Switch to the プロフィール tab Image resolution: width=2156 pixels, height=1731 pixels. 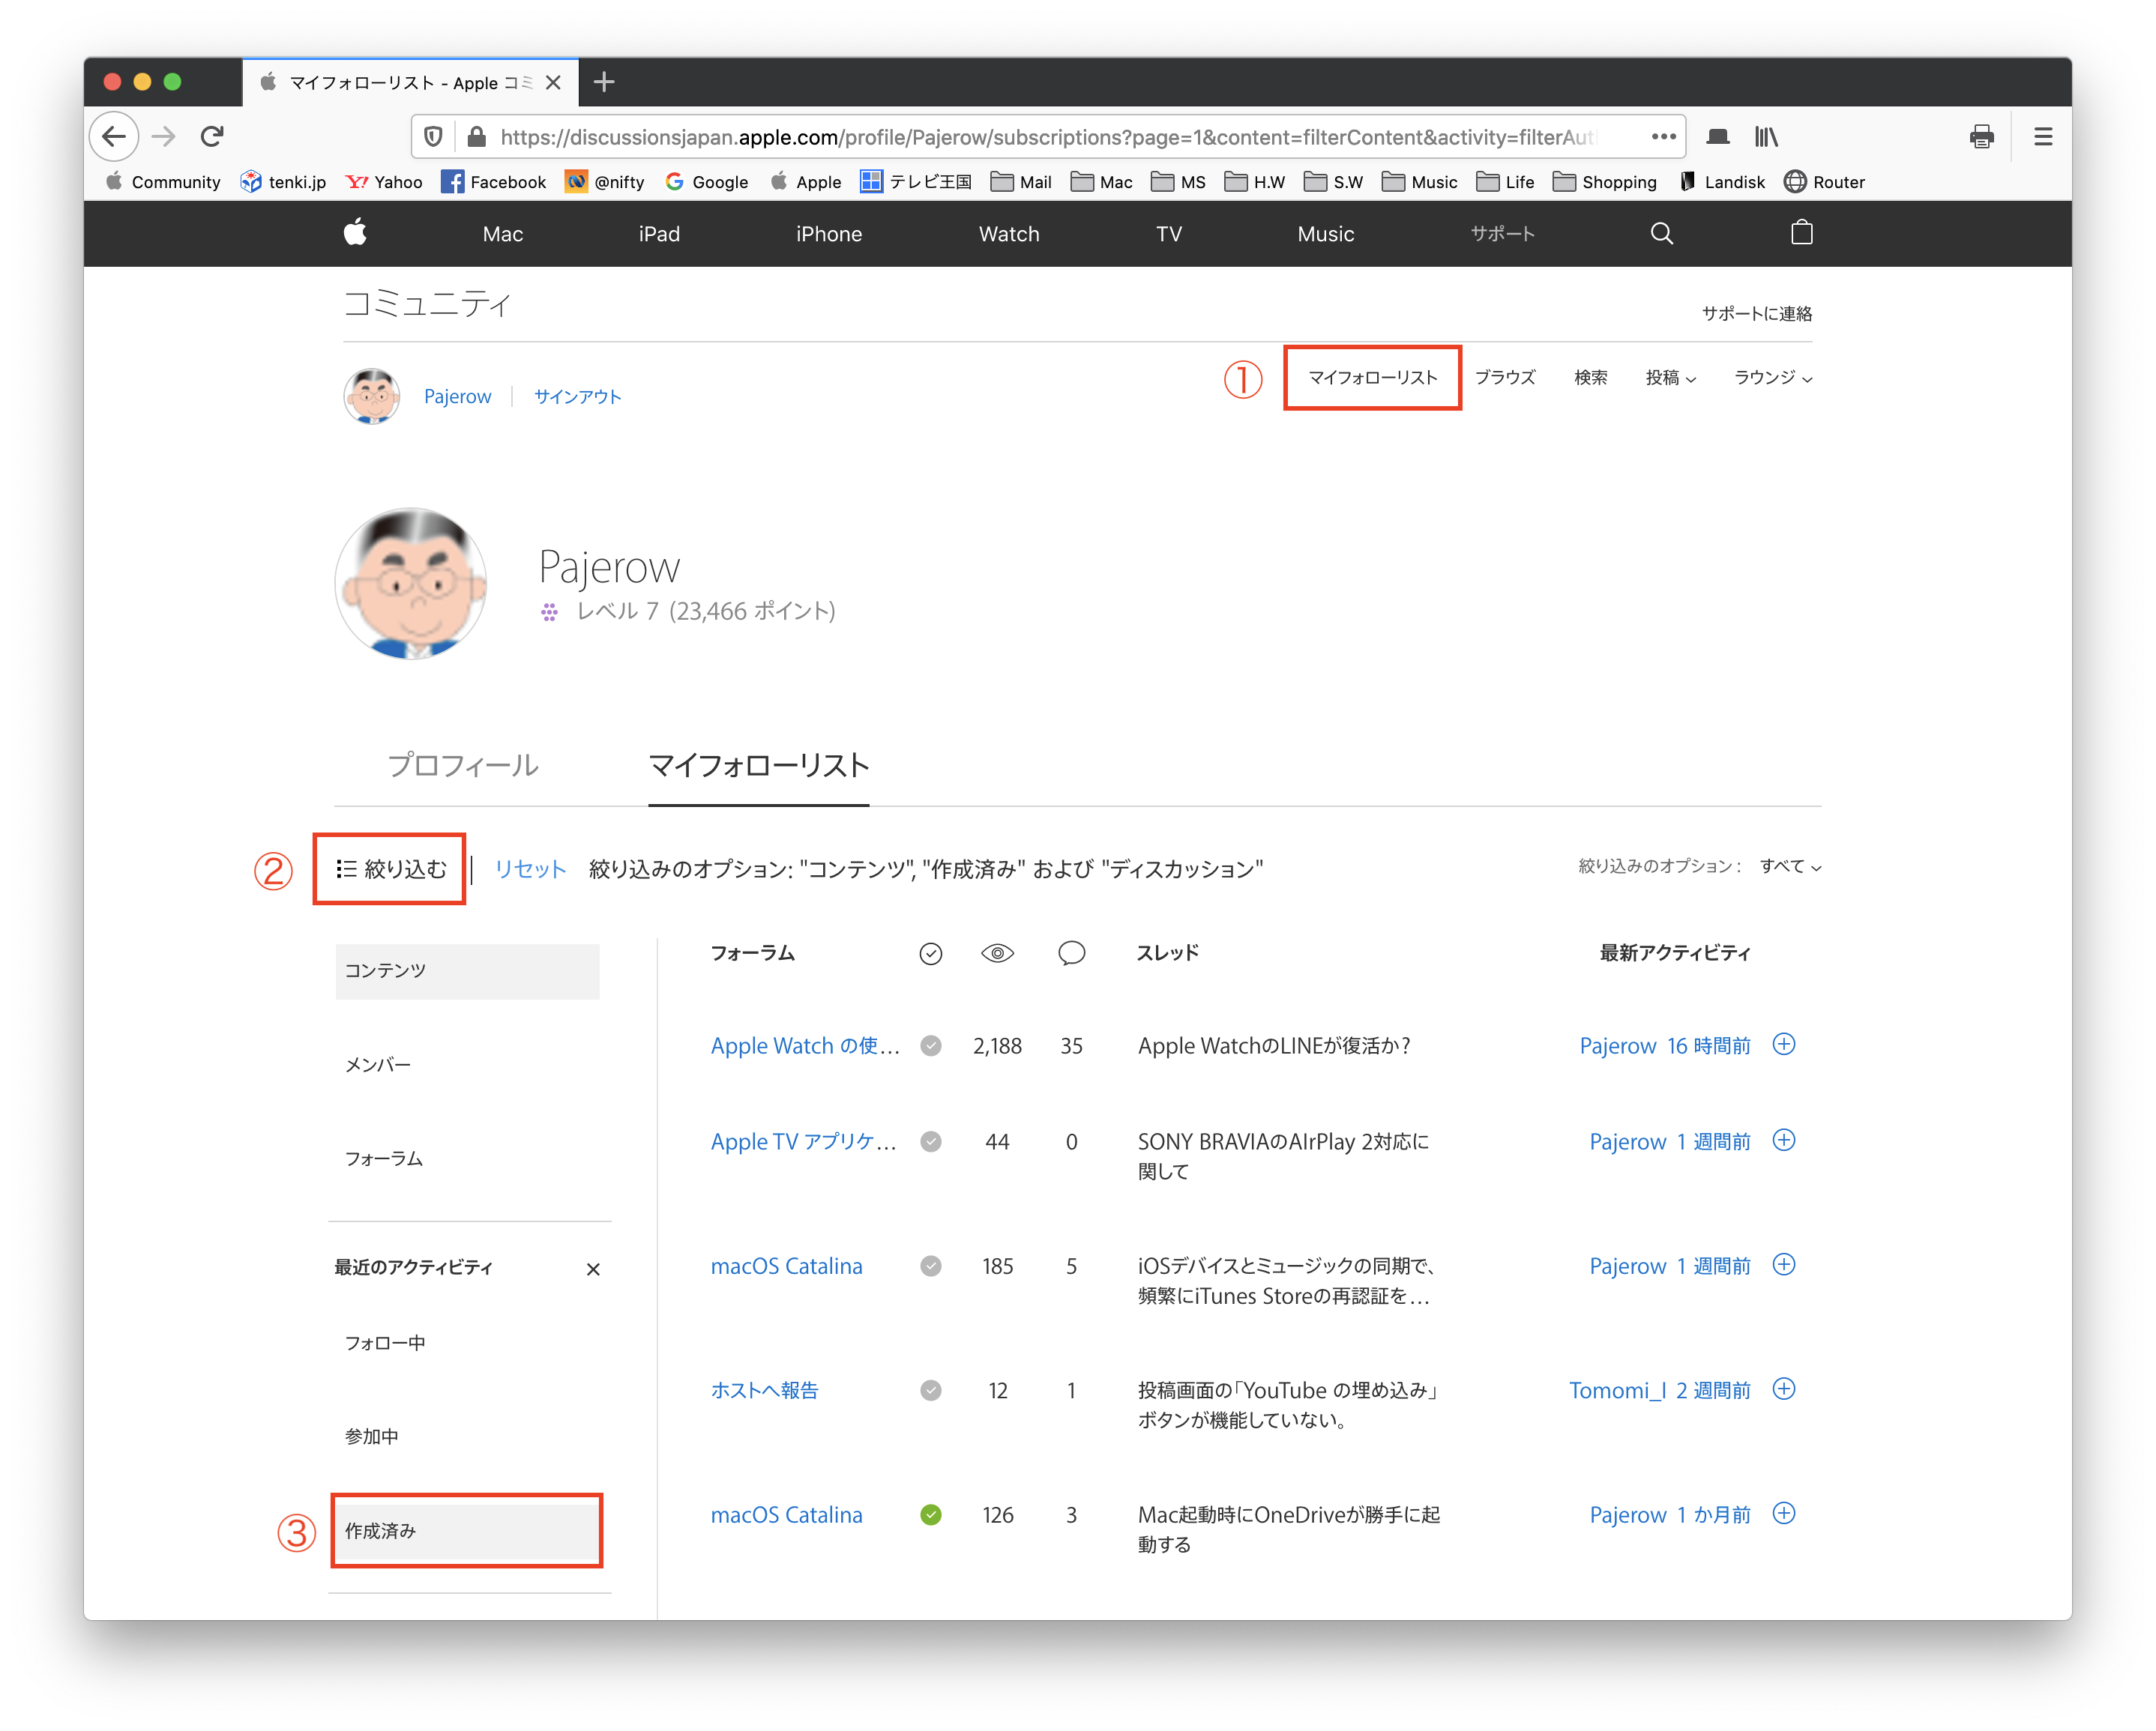tap(462, 764)
